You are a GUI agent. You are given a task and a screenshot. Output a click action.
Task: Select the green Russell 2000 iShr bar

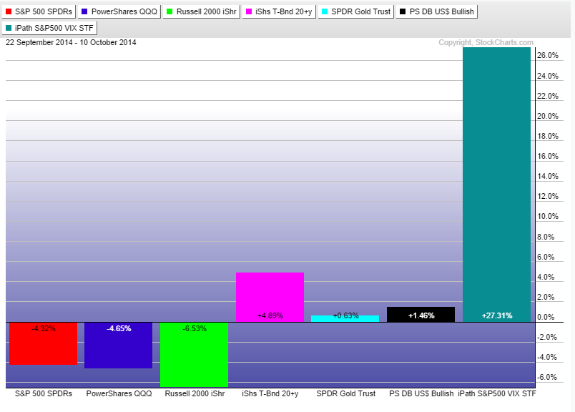click(194, 354)
